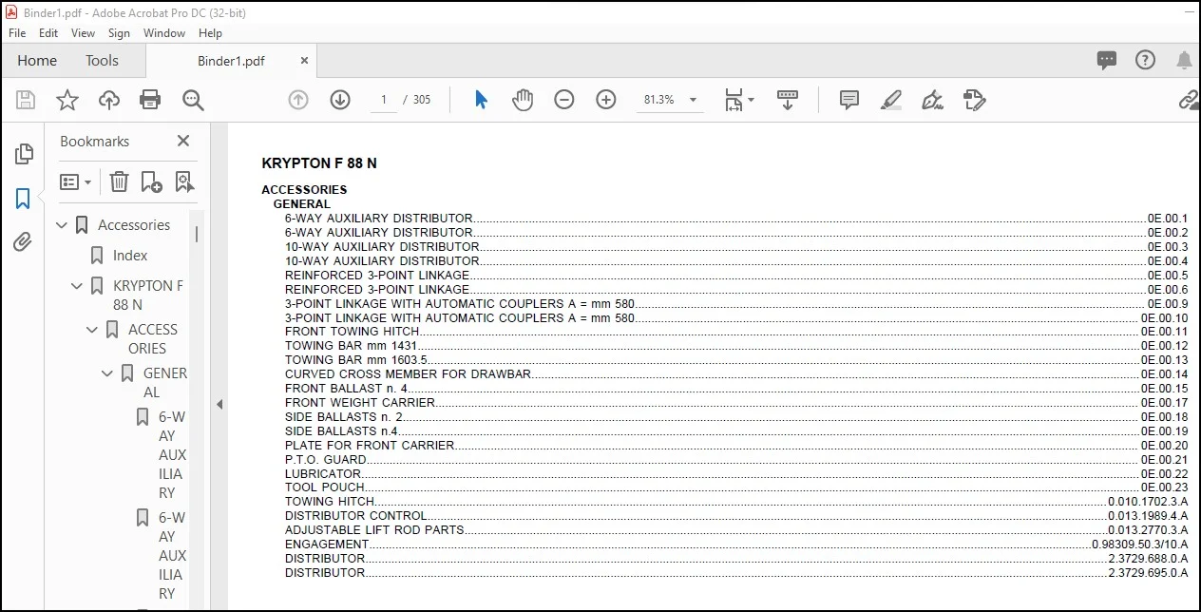The height and width of the screenshot is (612, 1201).
Task: Select the first 6-WAY AUXILIARY bookmark
Action: [x=172, y=454]
